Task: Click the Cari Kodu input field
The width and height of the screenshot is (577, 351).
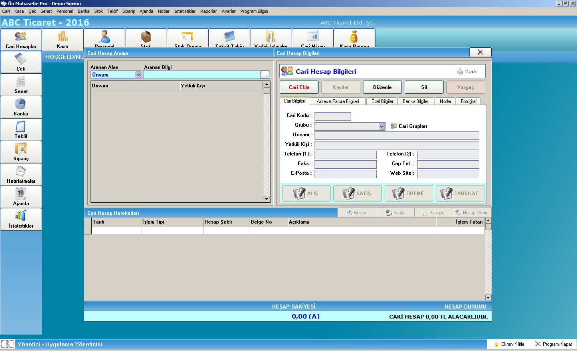Action: point(333,116)
